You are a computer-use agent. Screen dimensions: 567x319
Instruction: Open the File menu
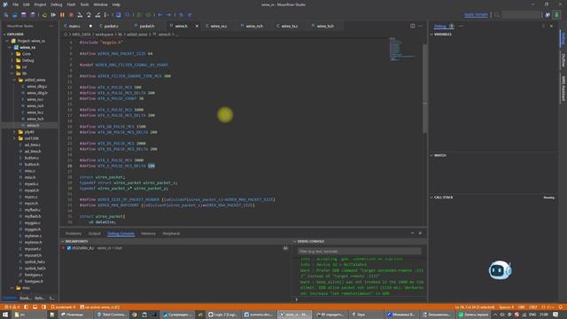point(16,4)
